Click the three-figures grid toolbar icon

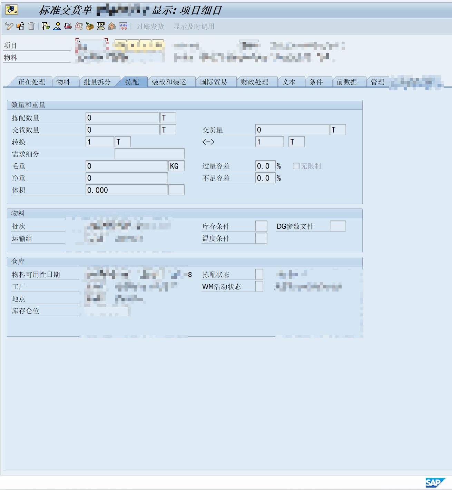[123, 26]
